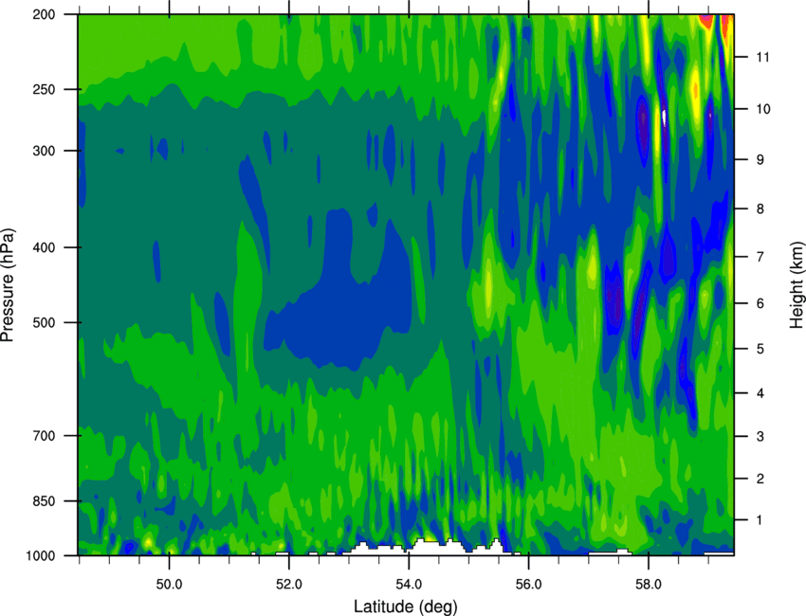Image resolution: width=806 pixels, height=616 pixels.
Task: Click the 200 pressure tick label
Action: coord(44,14)
